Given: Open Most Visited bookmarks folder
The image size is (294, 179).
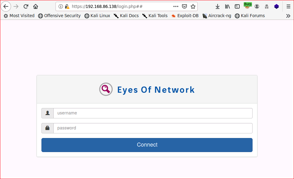Looking at the screenshot, I should click(19, 16).
